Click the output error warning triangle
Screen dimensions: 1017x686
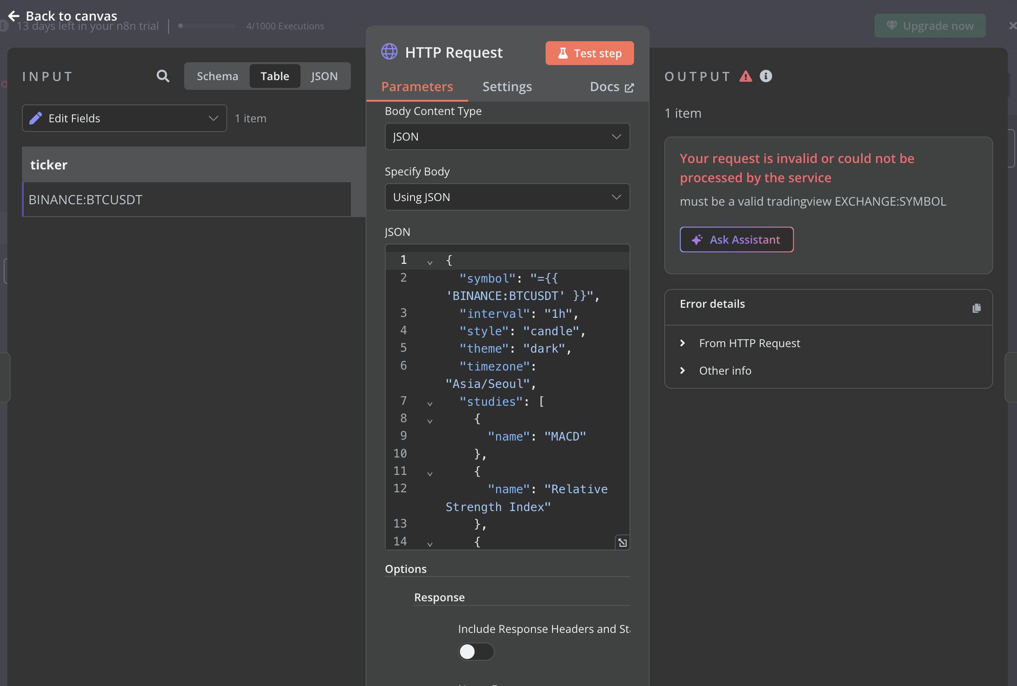click(x=745, y=76)
